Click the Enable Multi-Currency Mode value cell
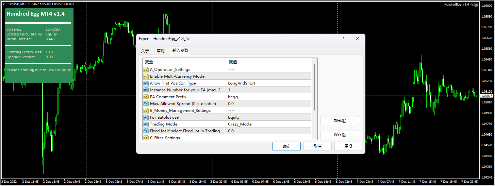 (x=269, y=76)
